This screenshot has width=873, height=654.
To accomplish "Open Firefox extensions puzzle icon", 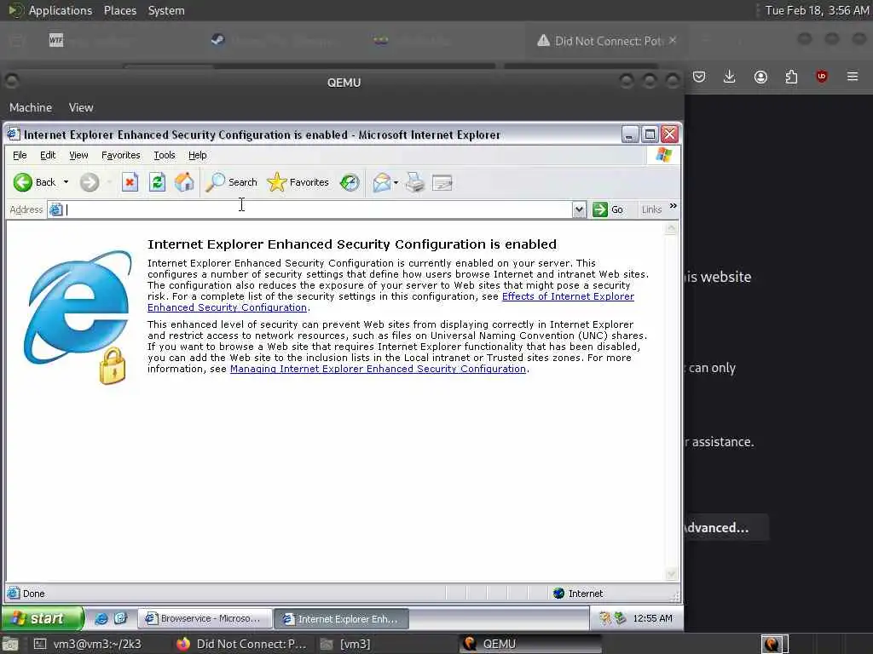I will point(791,77).
